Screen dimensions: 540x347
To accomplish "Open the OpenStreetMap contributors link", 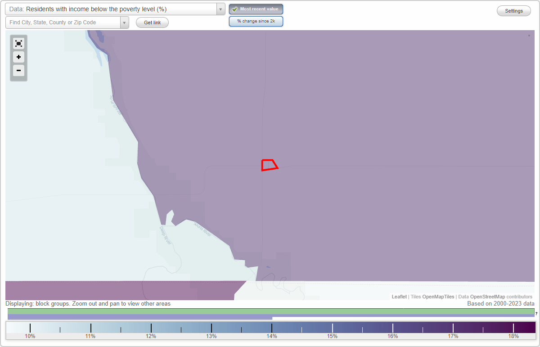I will (487, 297).
